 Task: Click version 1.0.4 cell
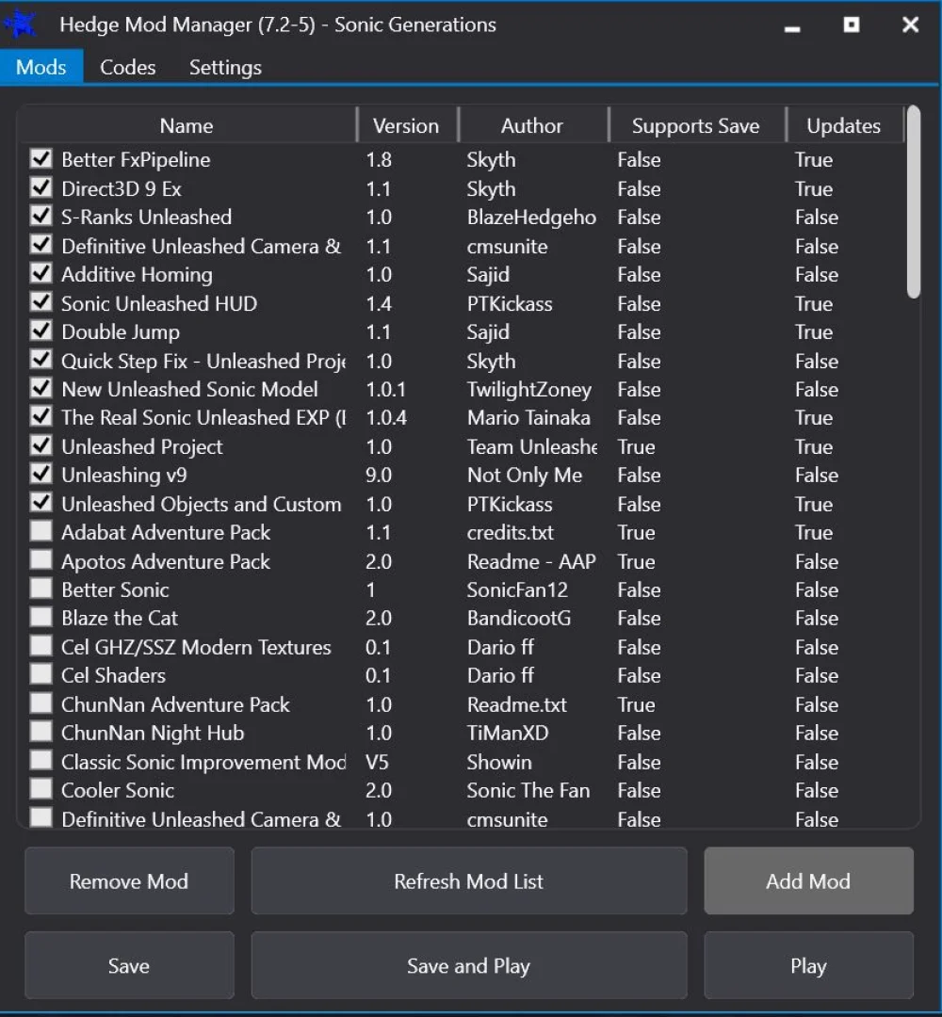point(386,418)
